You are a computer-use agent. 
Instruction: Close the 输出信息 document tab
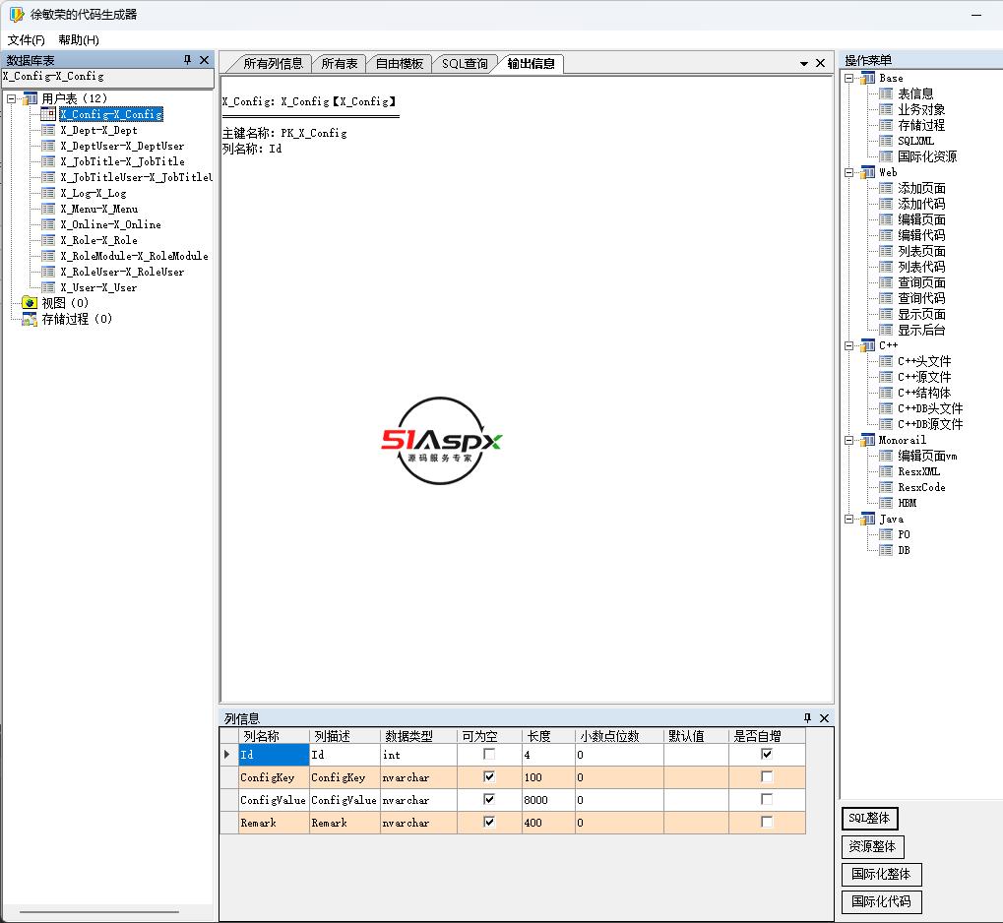pos(821,63)
